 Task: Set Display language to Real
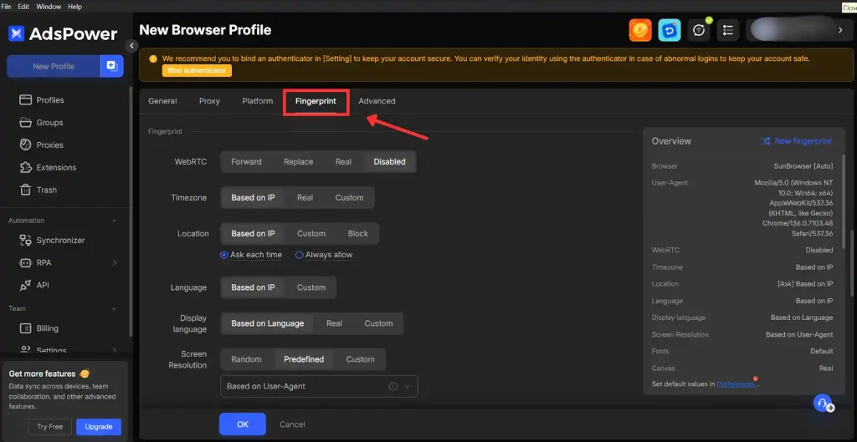point(334,323)
